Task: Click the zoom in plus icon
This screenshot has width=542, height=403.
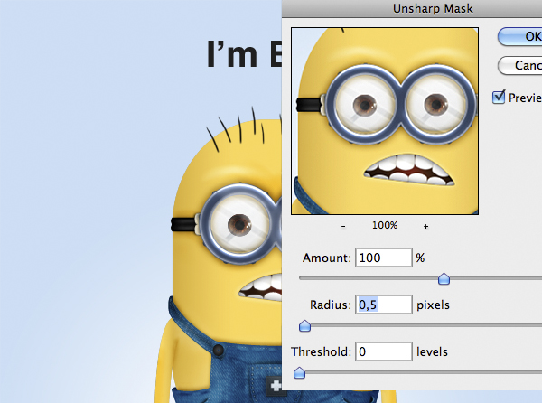Action: coord(425,226)
